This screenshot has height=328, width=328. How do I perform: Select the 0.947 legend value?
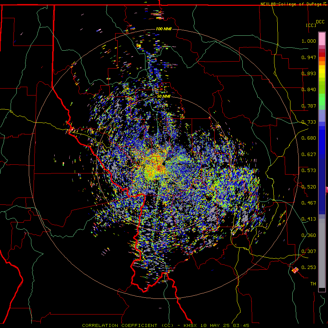[x=309, y=57]
